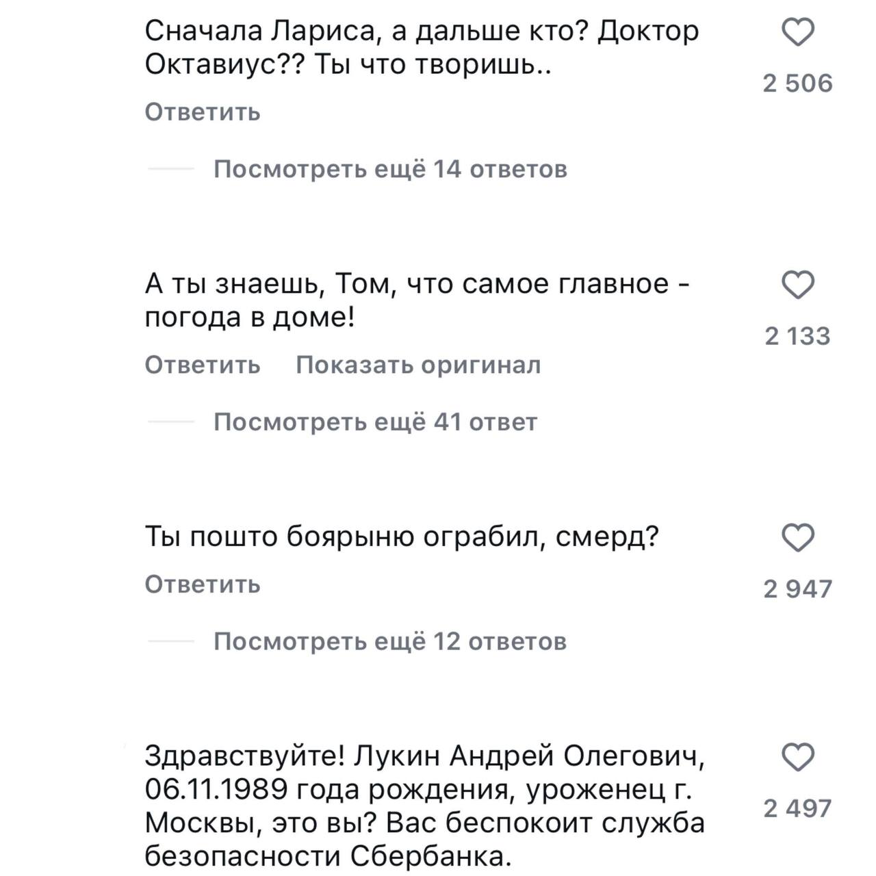Click the "Сначала Лариса, а дальше кто?" comment text
876x876 pixels.
(422, 48)
